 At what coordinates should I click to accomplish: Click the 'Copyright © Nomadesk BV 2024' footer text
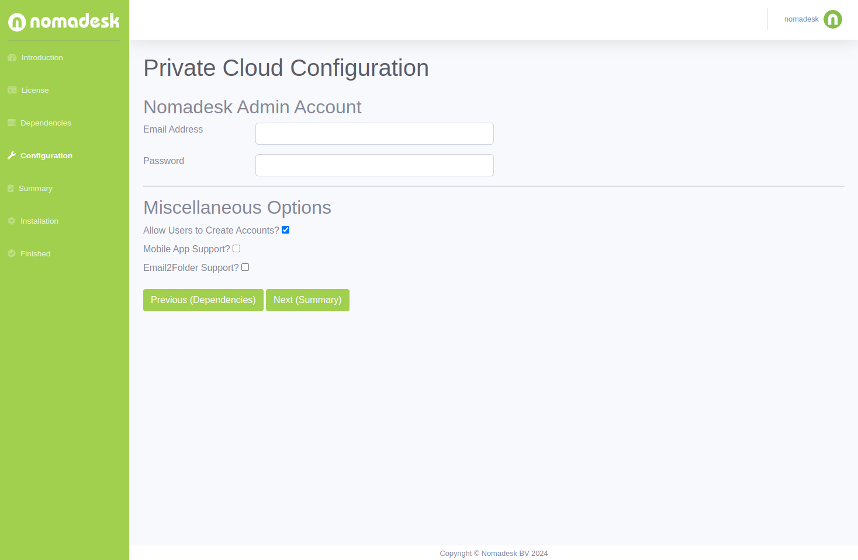coord(494,554)
